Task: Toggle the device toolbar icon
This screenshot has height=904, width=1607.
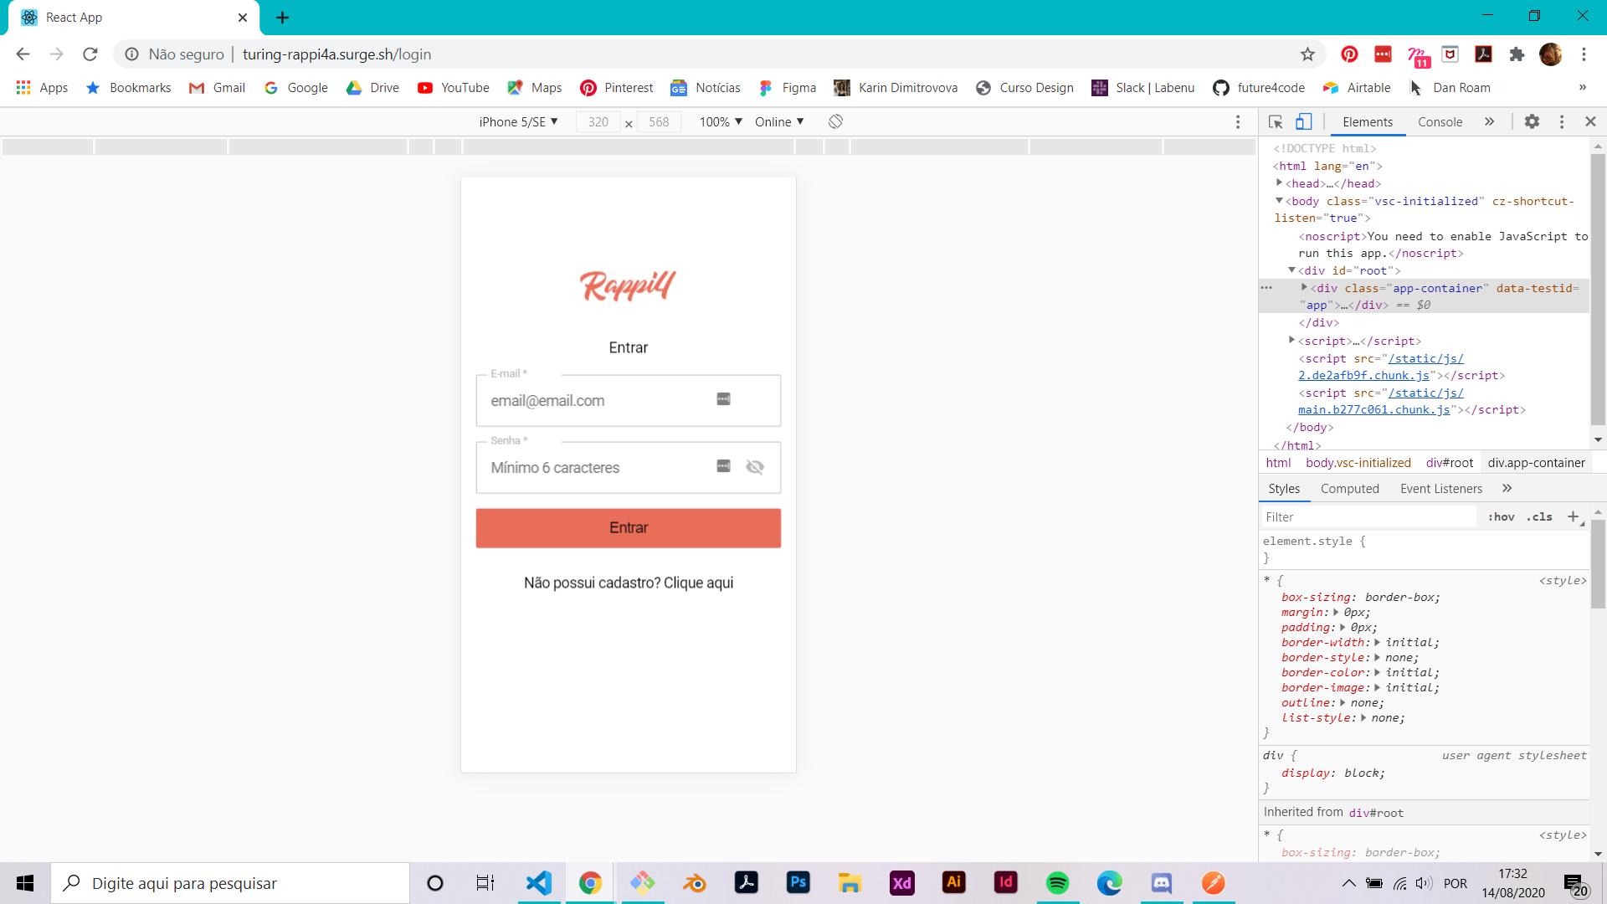Action: point(1303,122)
